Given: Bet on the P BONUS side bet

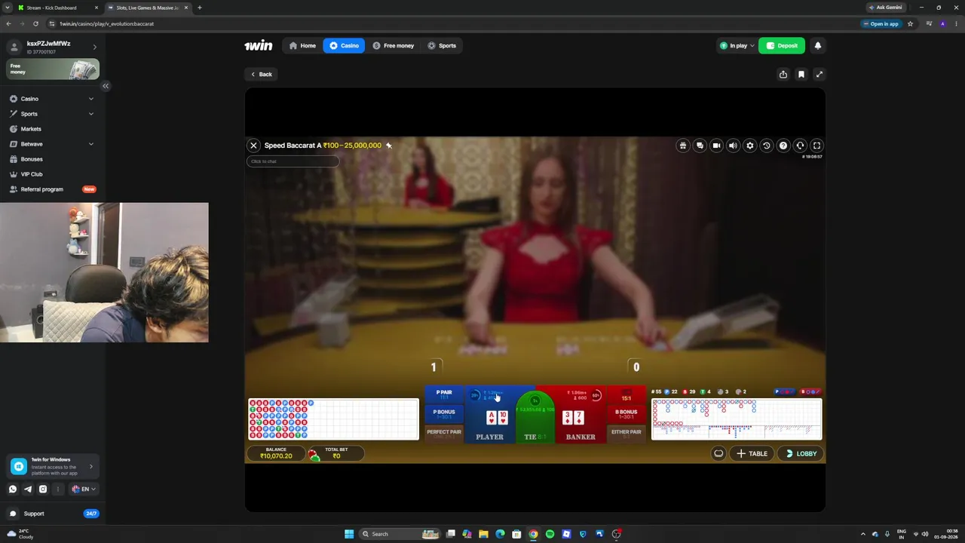Looking at the screenshot, I should point(444,414).
